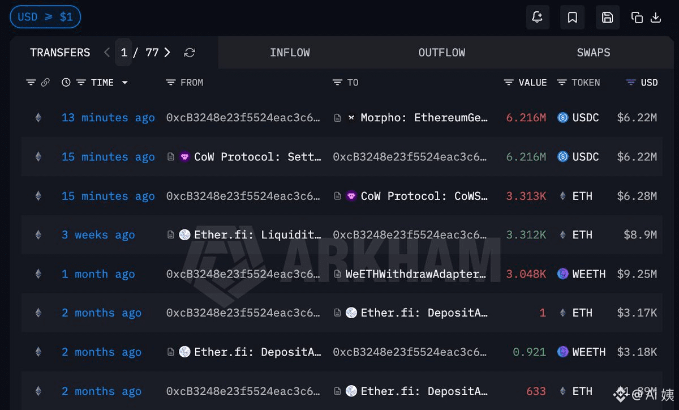Click the $8.9M USD value
The image size is (679, 410).
point(641,235)
